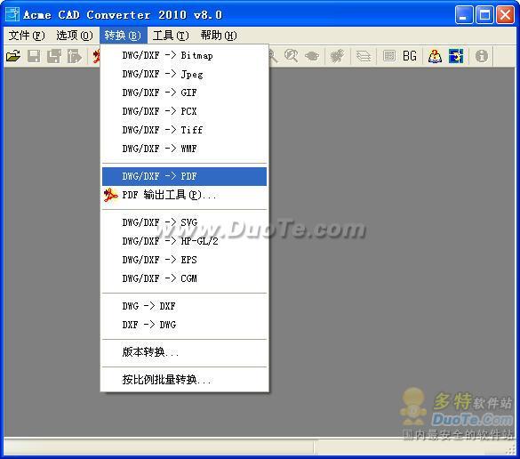The height and width of the screenshot is (459, 520).
Task: Select DWG/DXF -> HP-GL/2 entry
Action: [x=184, y=241]
